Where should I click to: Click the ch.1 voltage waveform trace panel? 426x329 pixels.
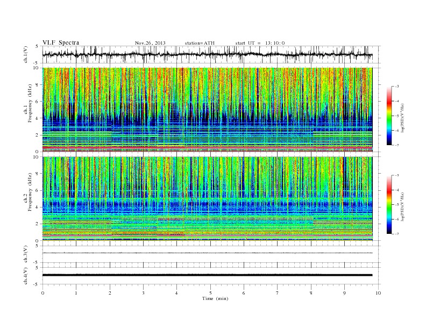(211, 54)
